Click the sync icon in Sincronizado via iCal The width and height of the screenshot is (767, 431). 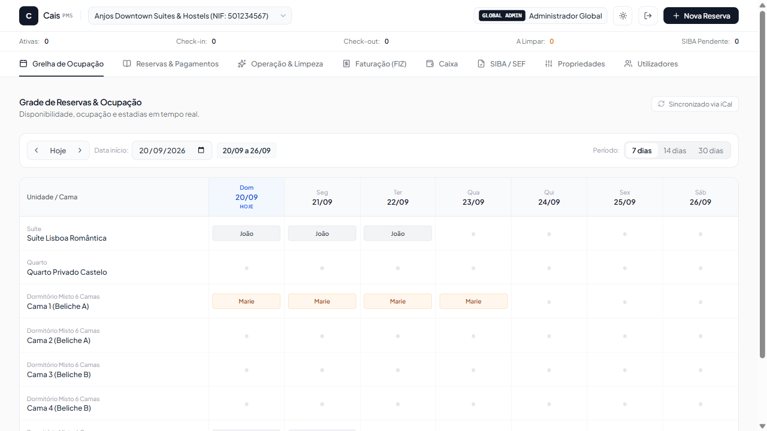click(662, 104)
